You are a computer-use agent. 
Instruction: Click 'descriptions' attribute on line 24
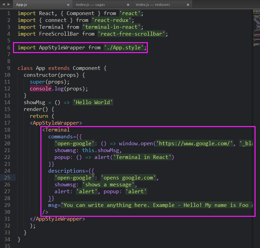pyautogui.click(x=67, y=171)
